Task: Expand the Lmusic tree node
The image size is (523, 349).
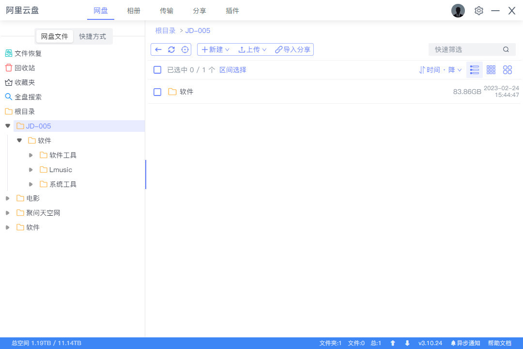Action: (x=31, y=170)
